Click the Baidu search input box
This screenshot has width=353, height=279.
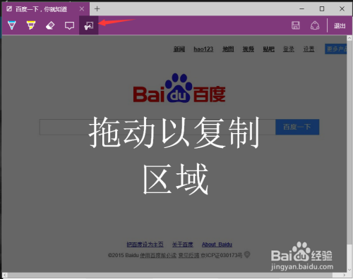point(157,127)
